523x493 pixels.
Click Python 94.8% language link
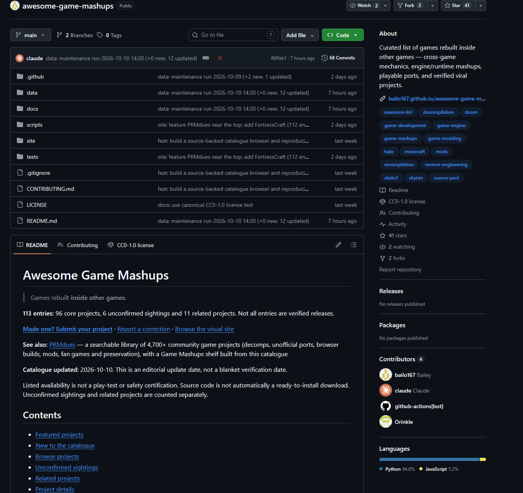(397, 469)
